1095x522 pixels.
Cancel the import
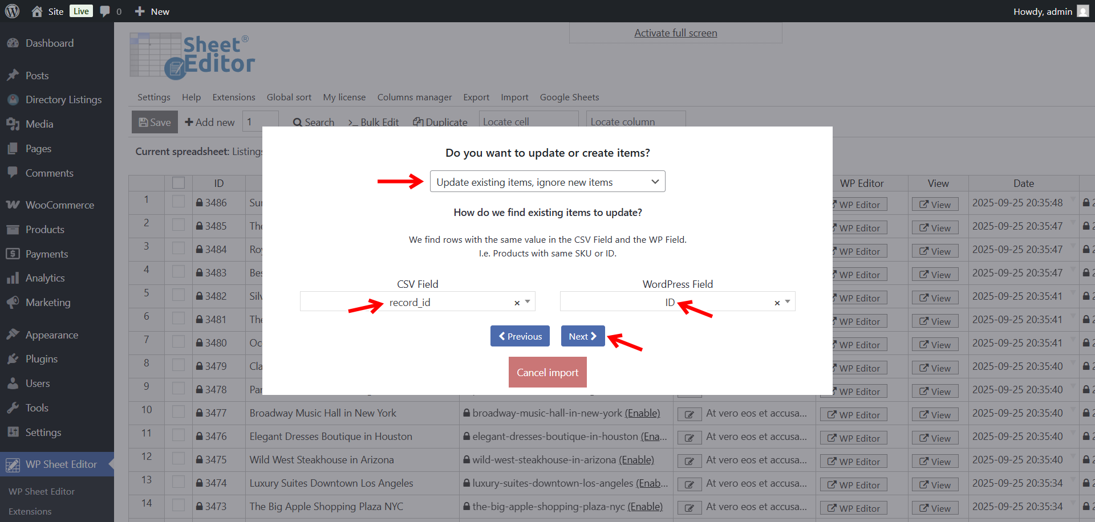547,372
